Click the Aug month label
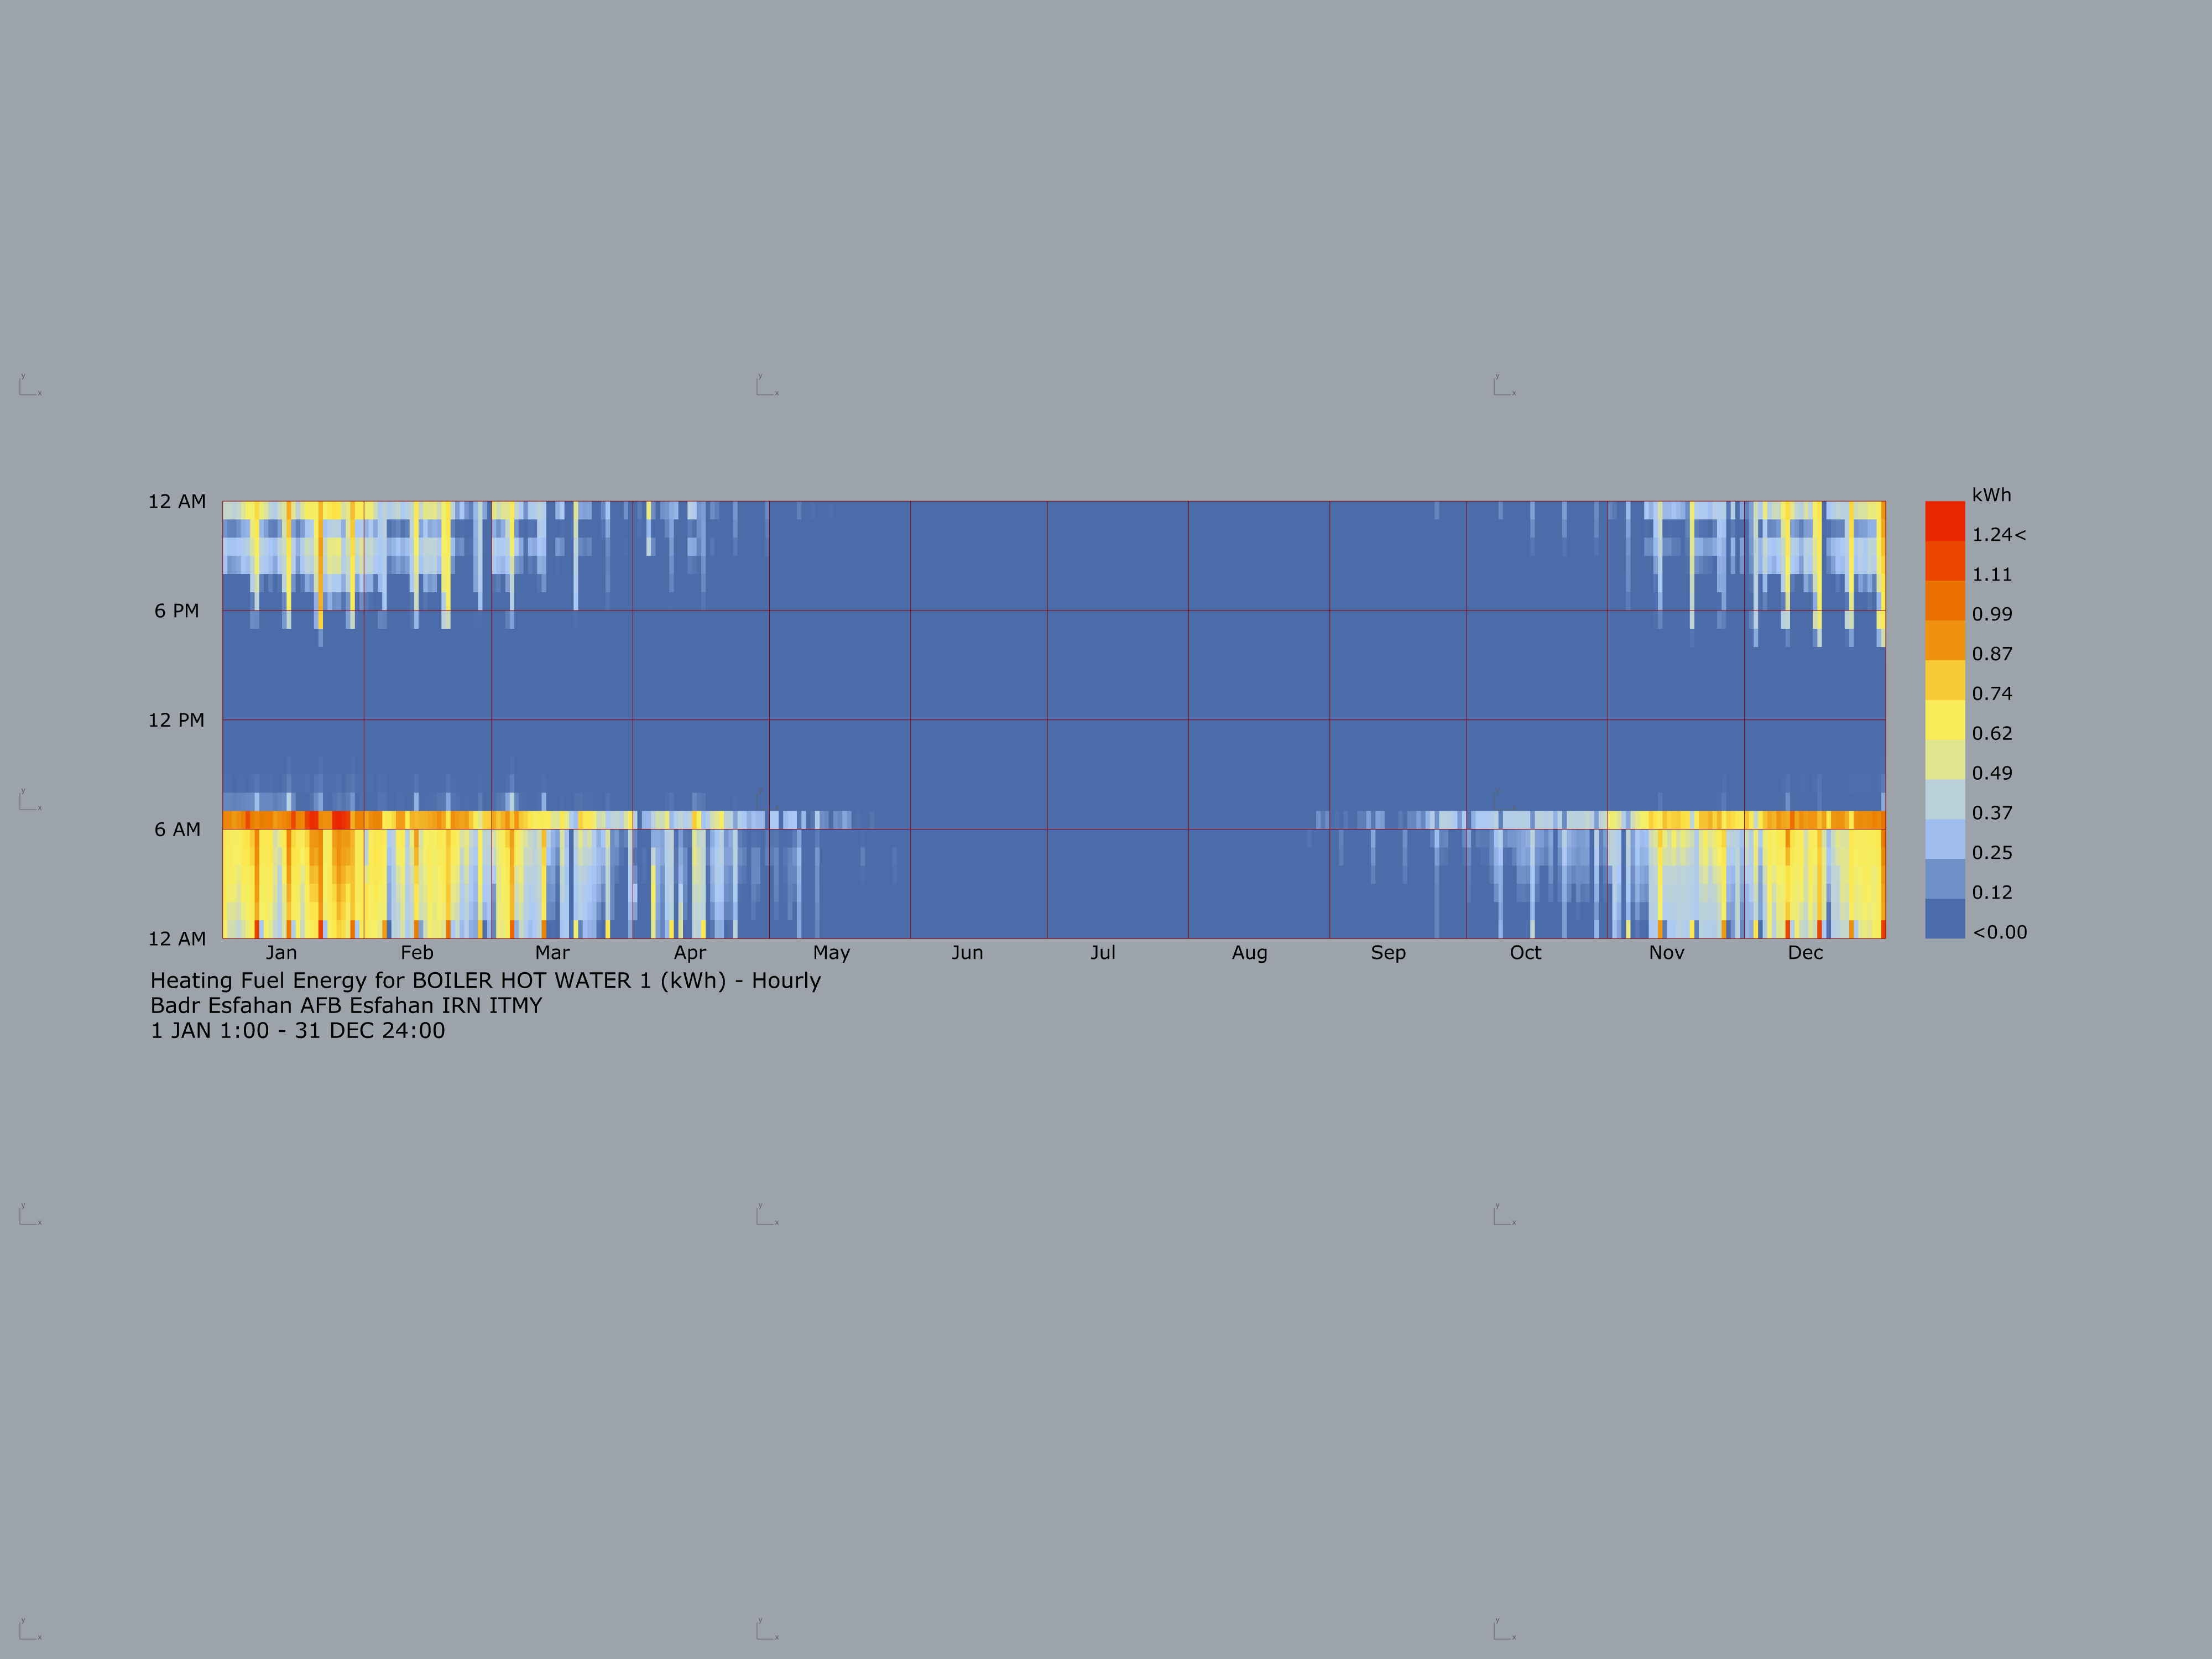Screen dimensions: 2212x1659 click(1250, 953)
